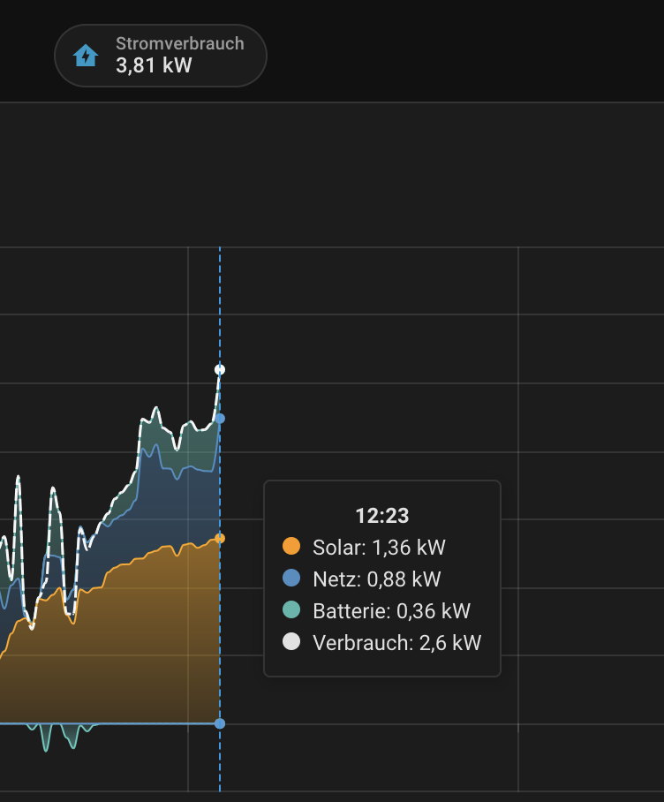664x802 pixels.
Task: Select the white Verbrauch data point on chart
Action: click(x=220, y=369)
